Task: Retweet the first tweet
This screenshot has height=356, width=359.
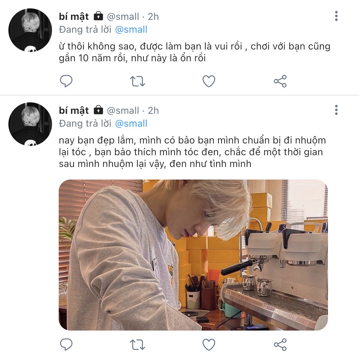Action: (138, 81)
